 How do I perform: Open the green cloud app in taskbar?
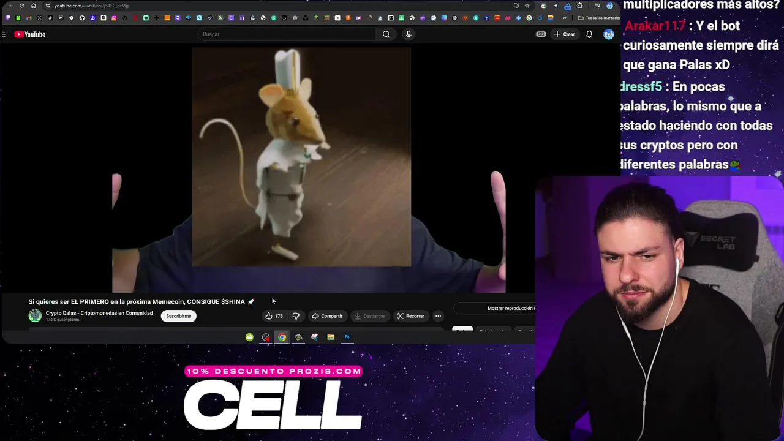249,337
